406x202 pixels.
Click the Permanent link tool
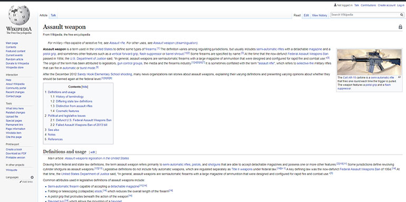tap(14, 125)
